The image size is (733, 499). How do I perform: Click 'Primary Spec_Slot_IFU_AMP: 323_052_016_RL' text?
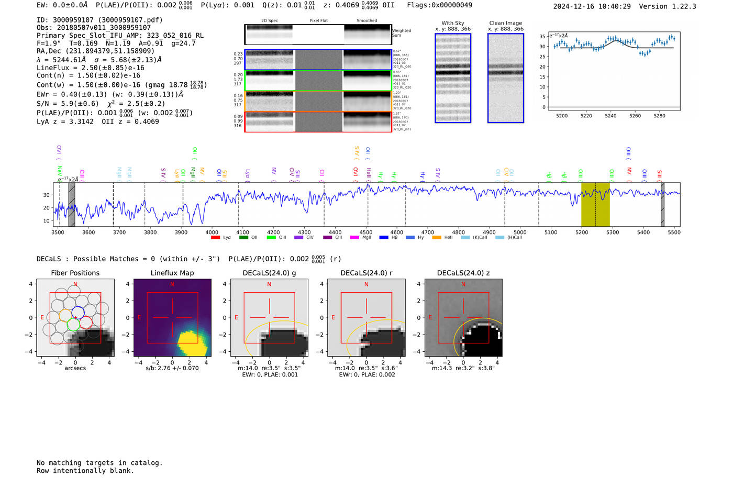pos(120,36)
